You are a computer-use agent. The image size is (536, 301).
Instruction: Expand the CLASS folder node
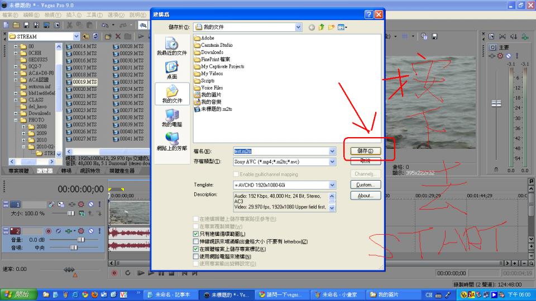(16, 100)
